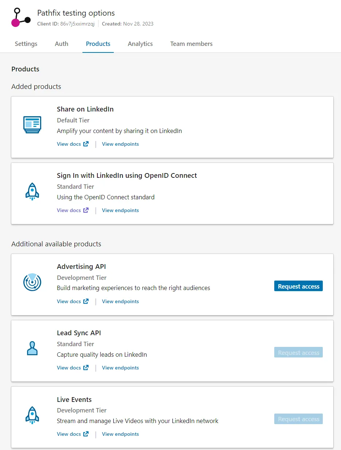View endpoints for Advertising API

point(120,301)
